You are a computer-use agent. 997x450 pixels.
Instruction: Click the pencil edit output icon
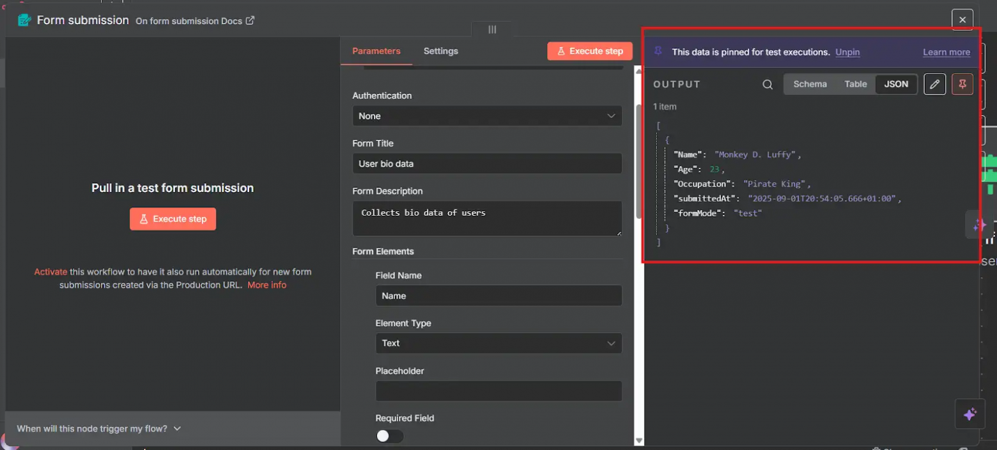click(x=934, y=84)
